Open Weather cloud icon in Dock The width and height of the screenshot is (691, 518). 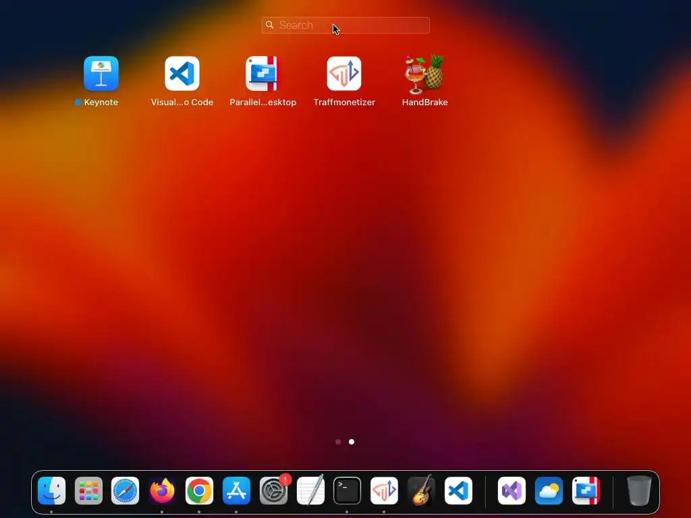click(x=549, y=490)
